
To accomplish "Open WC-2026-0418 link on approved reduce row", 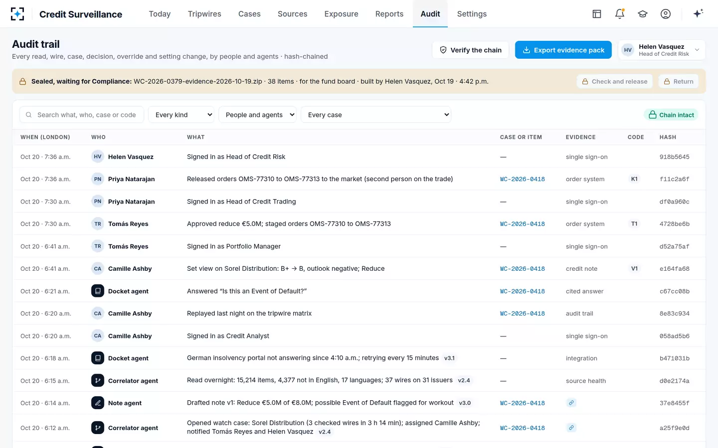I will point(522,224).
